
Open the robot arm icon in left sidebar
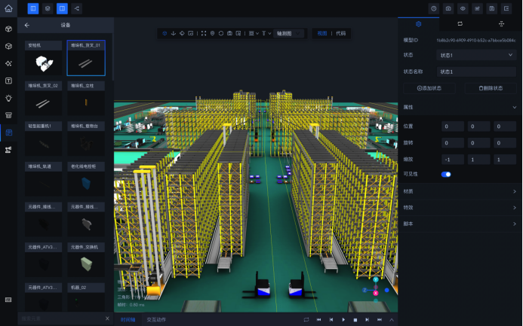point(8,150)
